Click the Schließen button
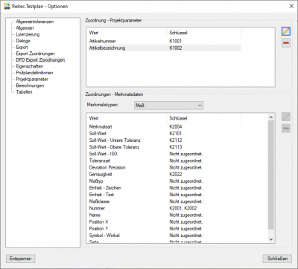298x269 pixels. (x=277, y=259)
